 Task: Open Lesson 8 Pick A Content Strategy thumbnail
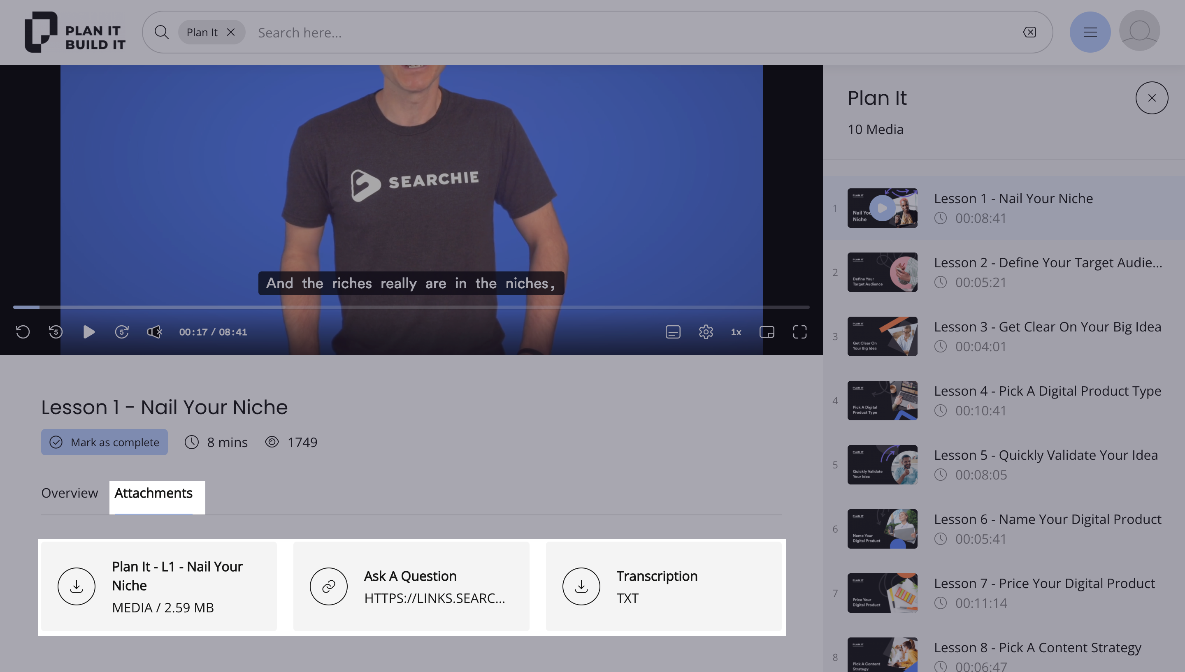click(882, 655)
